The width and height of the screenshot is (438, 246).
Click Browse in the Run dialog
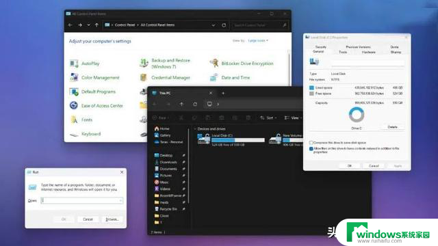[112, 219]
